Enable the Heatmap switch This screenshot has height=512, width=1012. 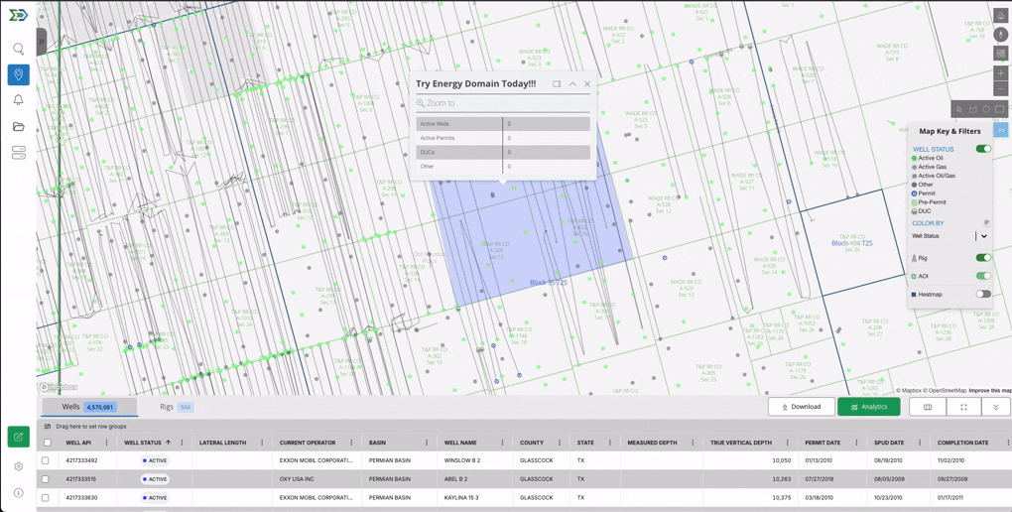pyautogui.click(x=983, y=294)
